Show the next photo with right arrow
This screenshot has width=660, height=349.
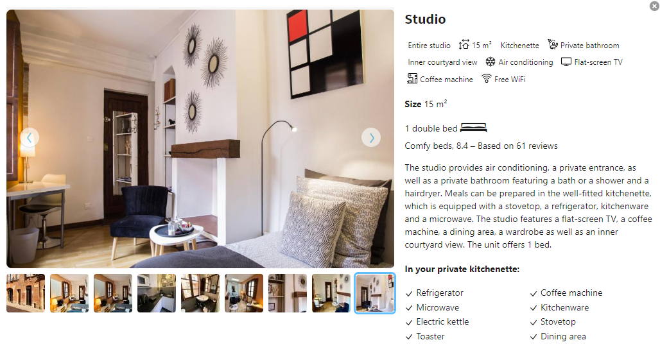pyautogui.click(x=371, y=137)
